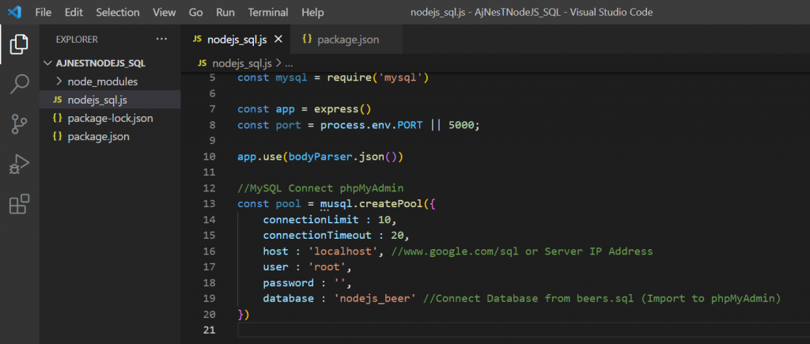This screenshot has height=344, width=810.
Task: Open the Explorer view in activity bar
Action: coord(19,44)
